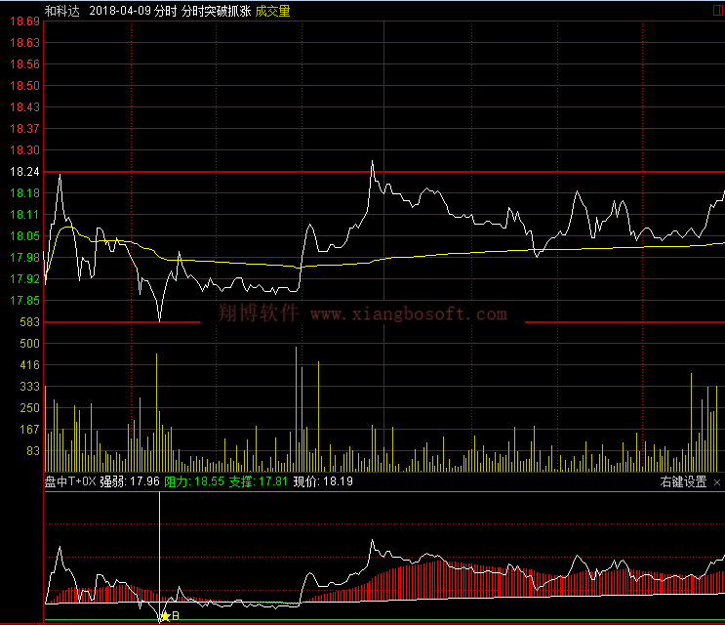Open the 右键设置 settings link
The image size is (725, 625).
[683, 482]
